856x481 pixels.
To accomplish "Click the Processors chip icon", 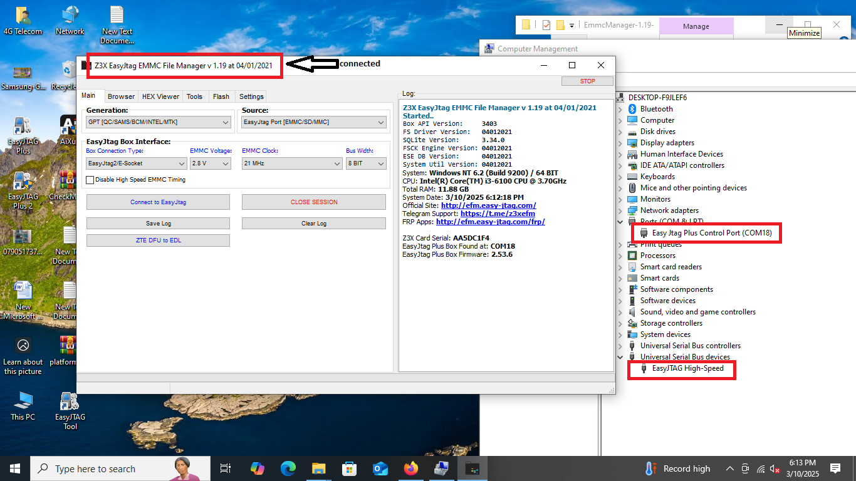I will (x=632, y=256).
